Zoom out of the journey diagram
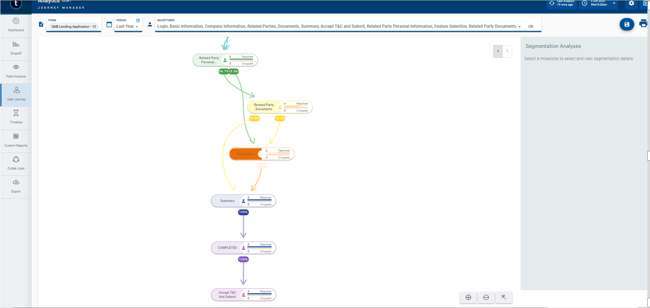 (486, 298)
